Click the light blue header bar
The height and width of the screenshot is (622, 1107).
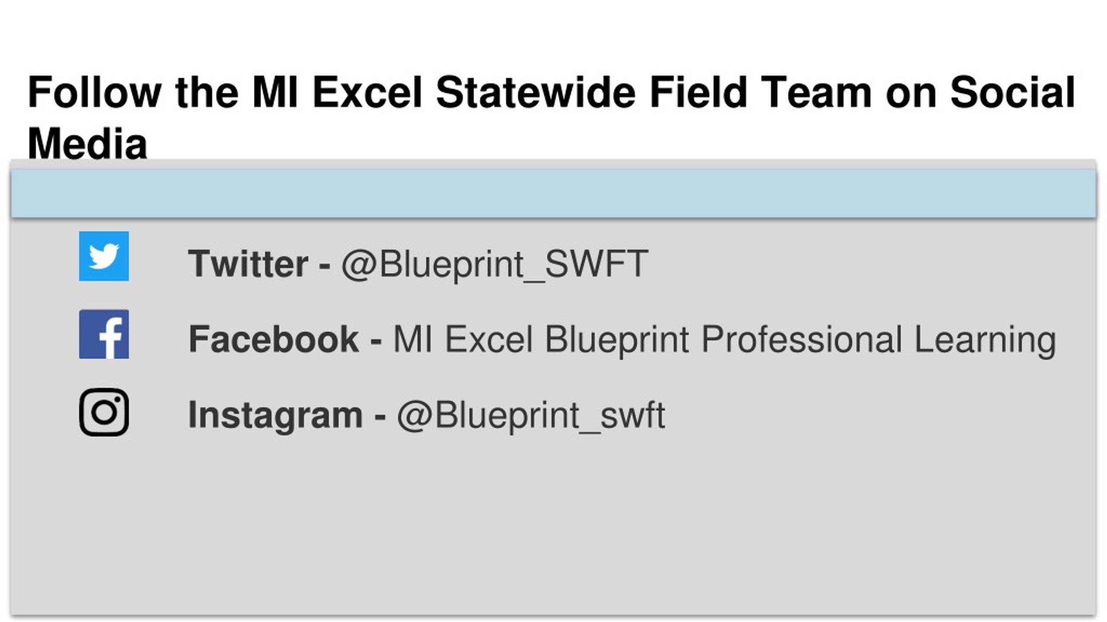(553, 193)
